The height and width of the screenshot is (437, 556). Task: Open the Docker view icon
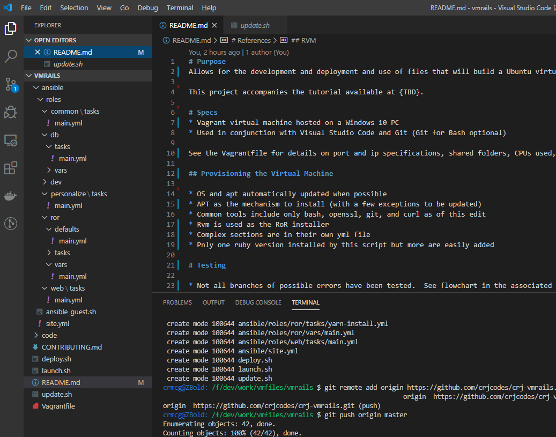(x=11, y=196)
